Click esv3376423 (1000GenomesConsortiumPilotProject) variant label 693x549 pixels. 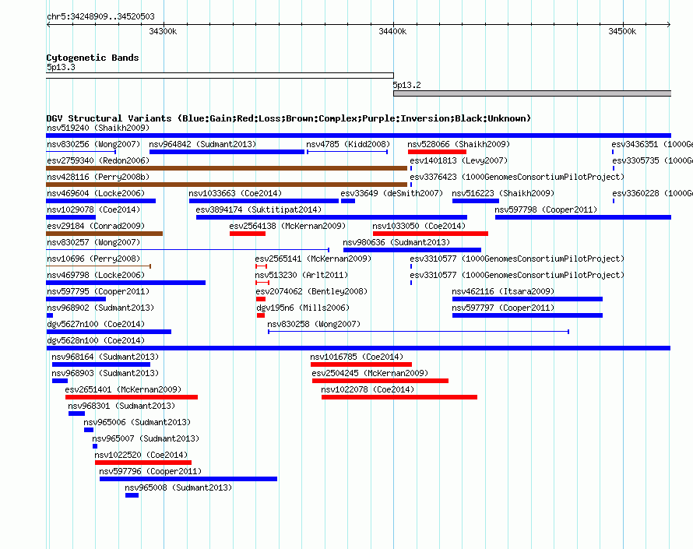point(517,177)
